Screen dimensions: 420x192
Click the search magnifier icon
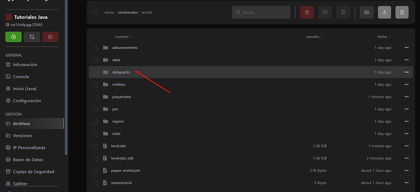pos(238,12)
